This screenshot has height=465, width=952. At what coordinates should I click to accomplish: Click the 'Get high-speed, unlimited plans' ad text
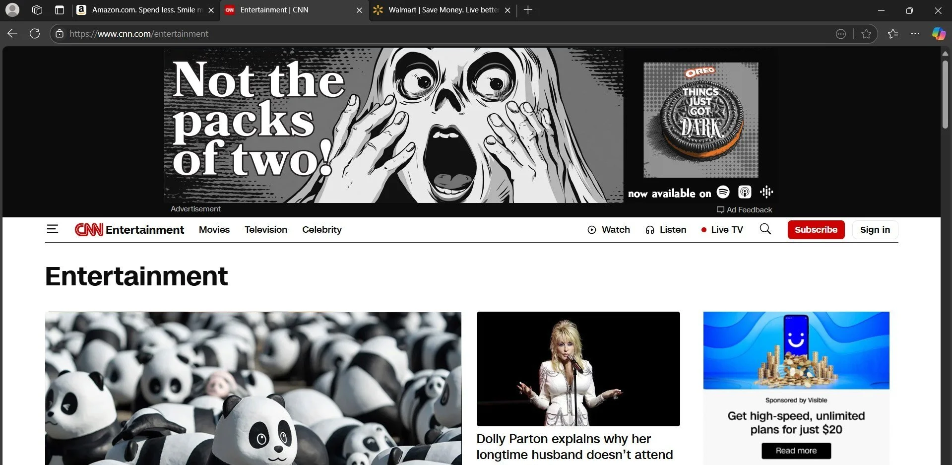(796, 422)
